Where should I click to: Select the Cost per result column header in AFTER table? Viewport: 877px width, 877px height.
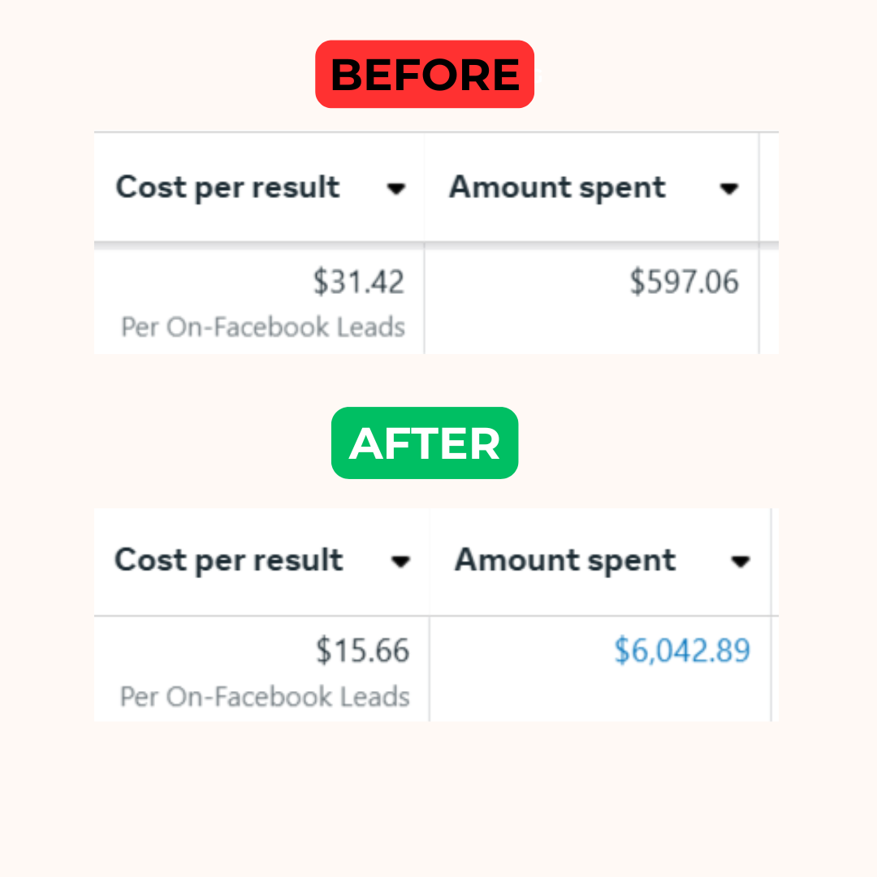[x=229, y=560]
